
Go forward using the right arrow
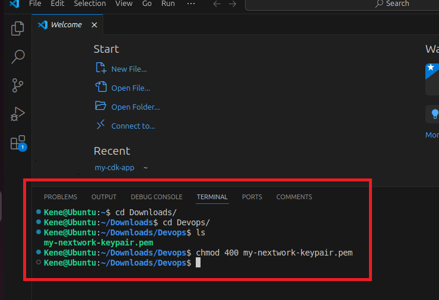coord(233,4)
